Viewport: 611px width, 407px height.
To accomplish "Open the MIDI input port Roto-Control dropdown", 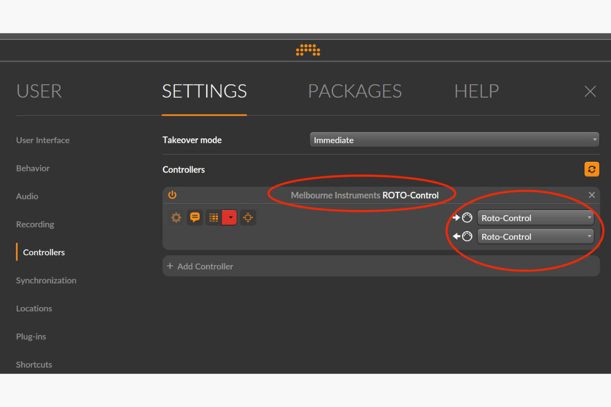I will pos(536,218).
